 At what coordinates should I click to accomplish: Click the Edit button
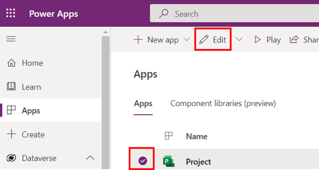[213, 39]
